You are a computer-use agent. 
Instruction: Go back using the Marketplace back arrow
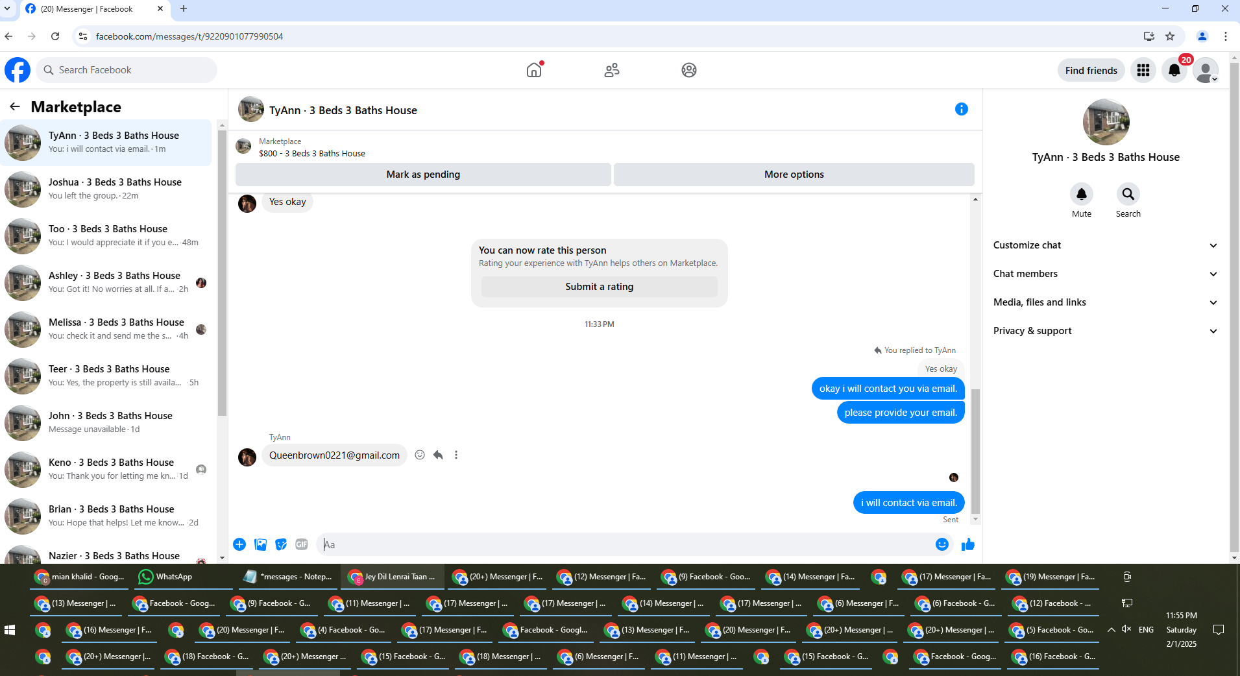pyautogui.click(x=15, y=106)
